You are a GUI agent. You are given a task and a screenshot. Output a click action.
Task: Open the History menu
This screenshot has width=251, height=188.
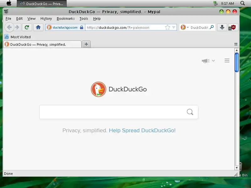[x=46, y=18]
